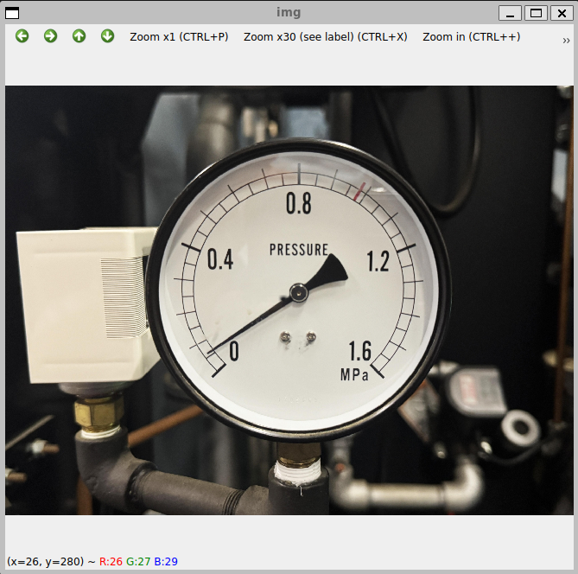
Task: Click the green G:27 value in status bar
Action: point(138,562)
